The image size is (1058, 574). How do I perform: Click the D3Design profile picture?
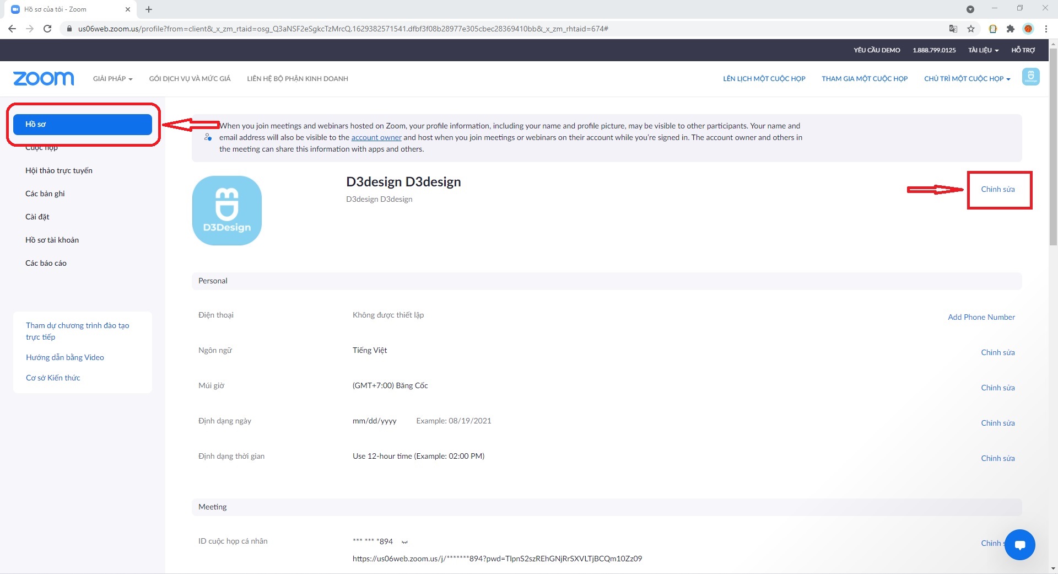(227, 211)
